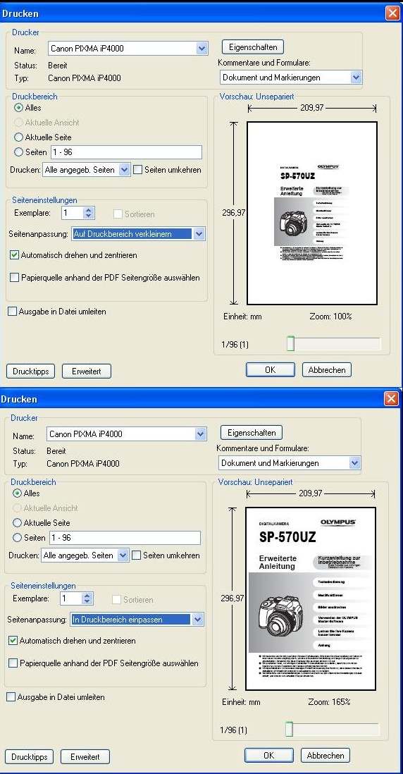The image size is (403, 774).
Task: Select 'Seiten' radio button in bottom dialog
Action: (18, 538)
